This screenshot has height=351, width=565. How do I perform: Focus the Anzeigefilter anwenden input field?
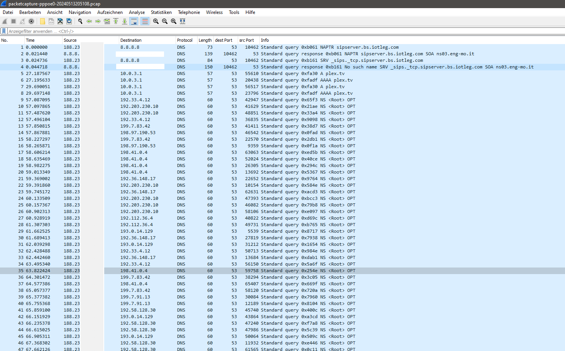tap(286, 31)
